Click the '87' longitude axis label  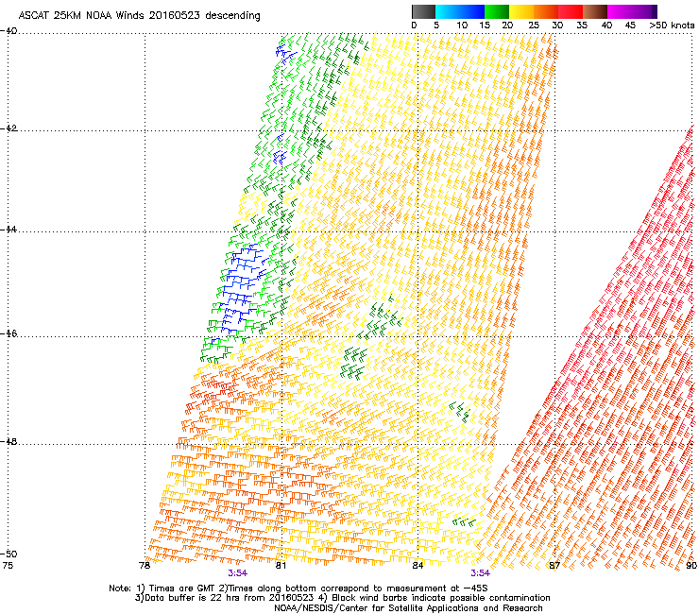coord(554,566)
